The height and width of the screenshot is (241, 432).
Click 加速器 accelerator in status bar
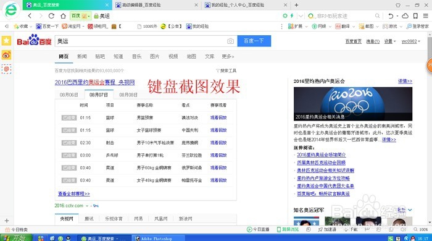(327, 229)
